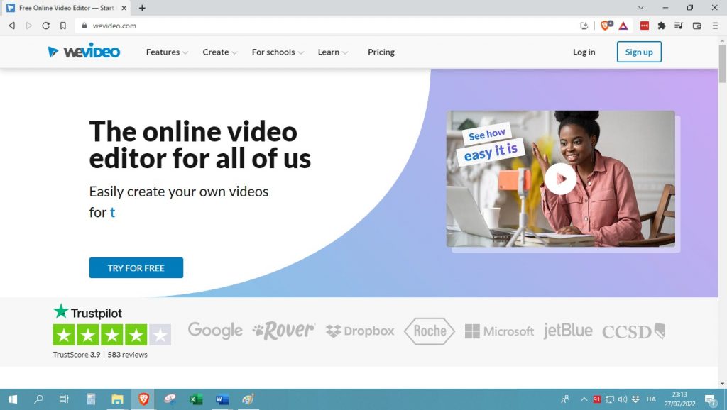Open the Learn menu
727x410 pixels.
point(329,52)
